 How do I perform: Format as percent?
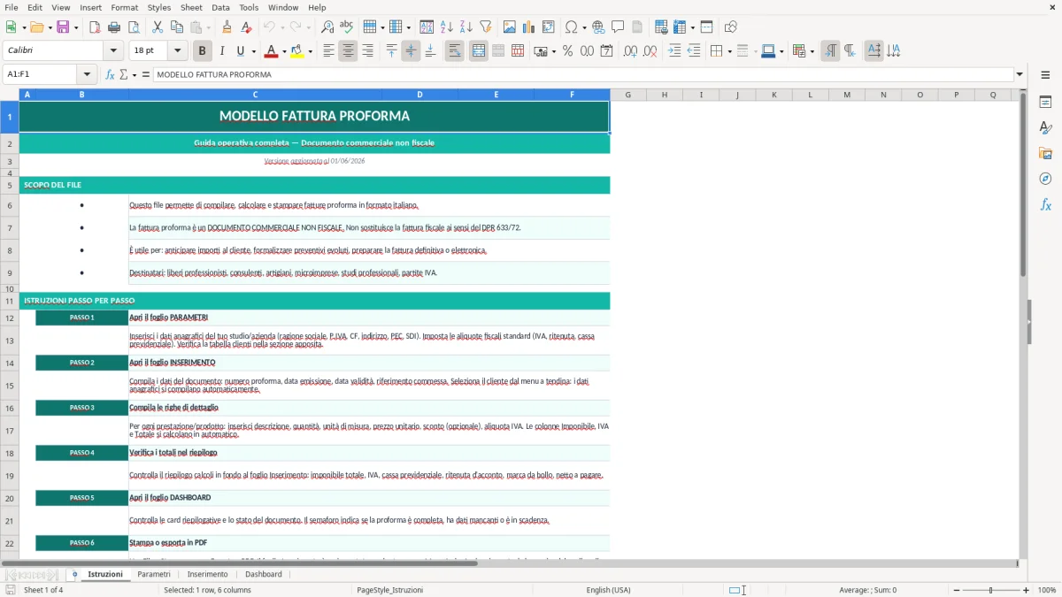pyautogui.click(x=567, y=51)
